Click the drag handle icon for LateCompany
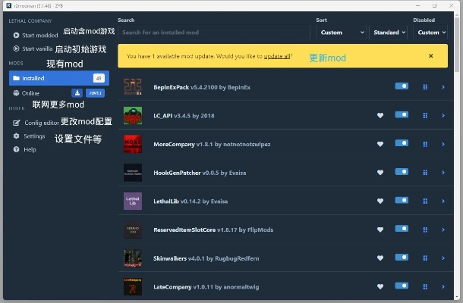463x303 pixels. [x=425, y=286]
